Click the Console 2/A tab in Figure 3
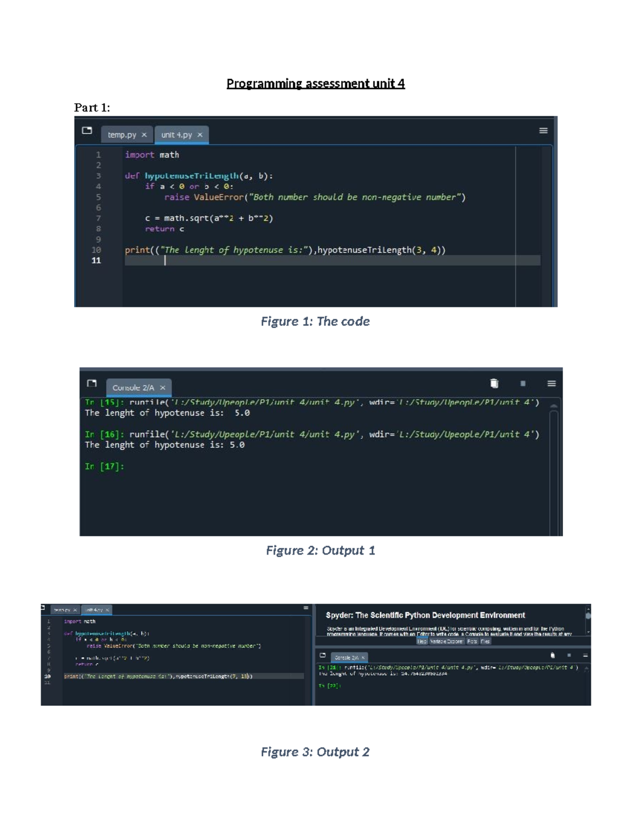The image size is (632, 818). click(348, 657)
